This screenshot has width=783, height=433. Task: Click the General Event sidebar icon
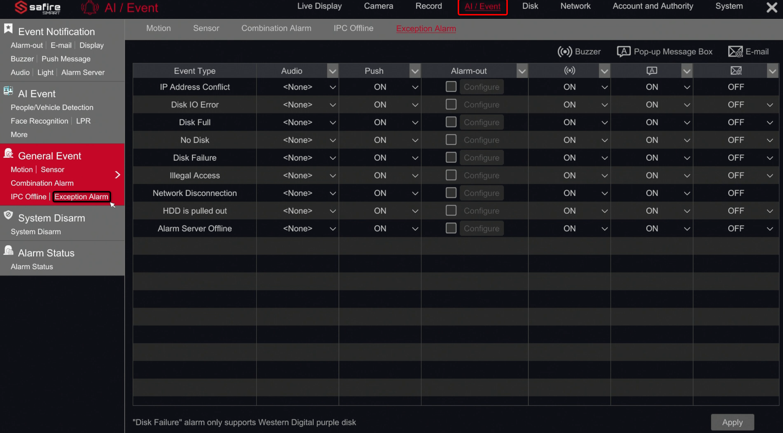[x=8, y=153]
